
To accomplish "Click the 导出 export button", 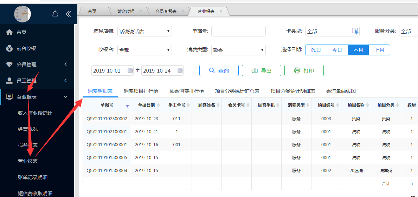I will tap(262, 70).
